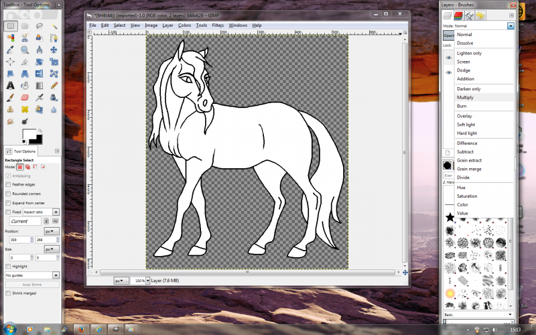Set selection mode to Add to selection
The height and width of the screenshot is (335, 536).
point(27,167)
